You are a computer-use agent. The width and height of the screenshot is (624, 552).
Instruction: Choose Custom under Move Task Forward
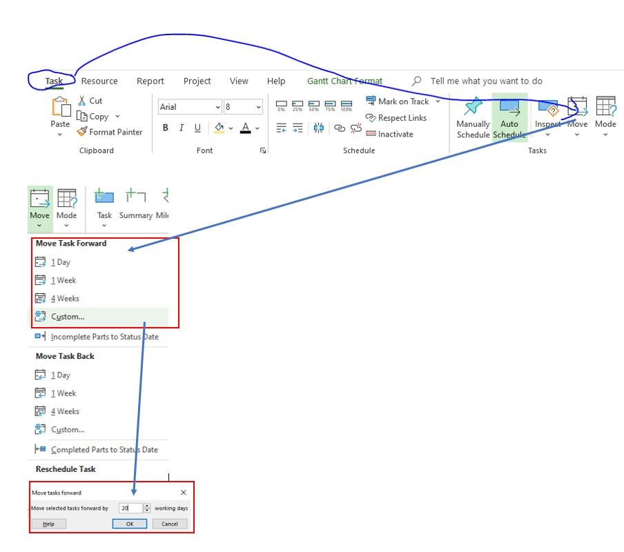99,317
